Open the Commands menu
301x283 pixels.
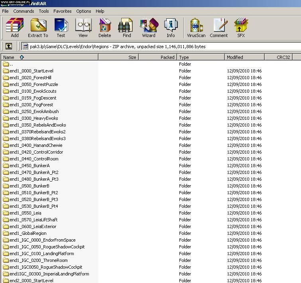point(24,11)
